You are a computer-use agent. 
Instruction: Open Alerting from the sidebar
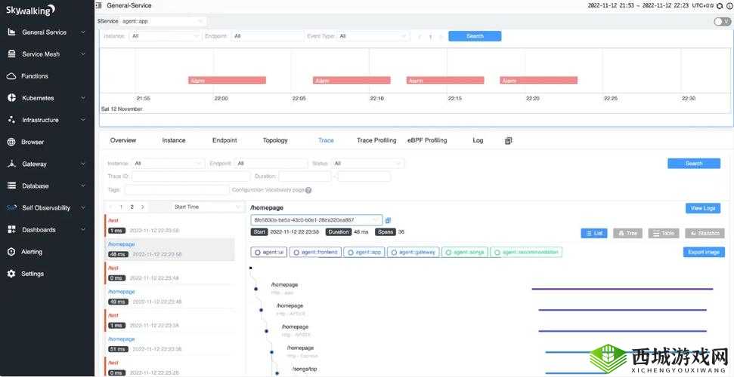32,252
